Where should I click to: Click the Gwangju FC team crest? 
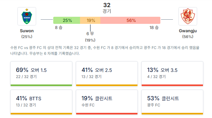click(x=188, y=16)
